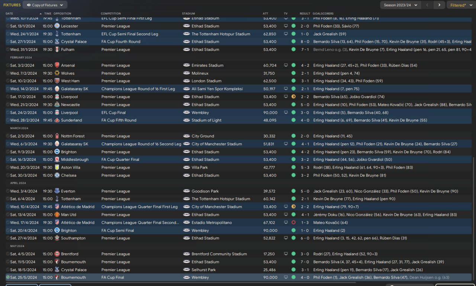
Task: Sort fixtures by the Date column header
Action: tap(9, 14)
